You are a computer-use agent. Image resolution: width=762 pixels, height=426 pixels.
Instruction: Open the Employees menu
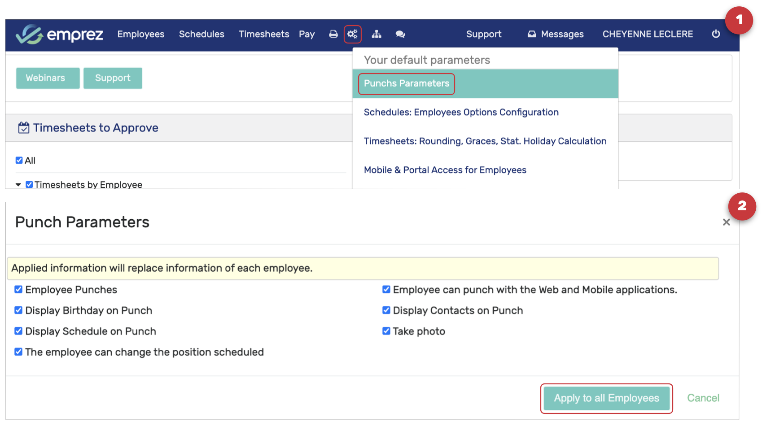point(141,34)
